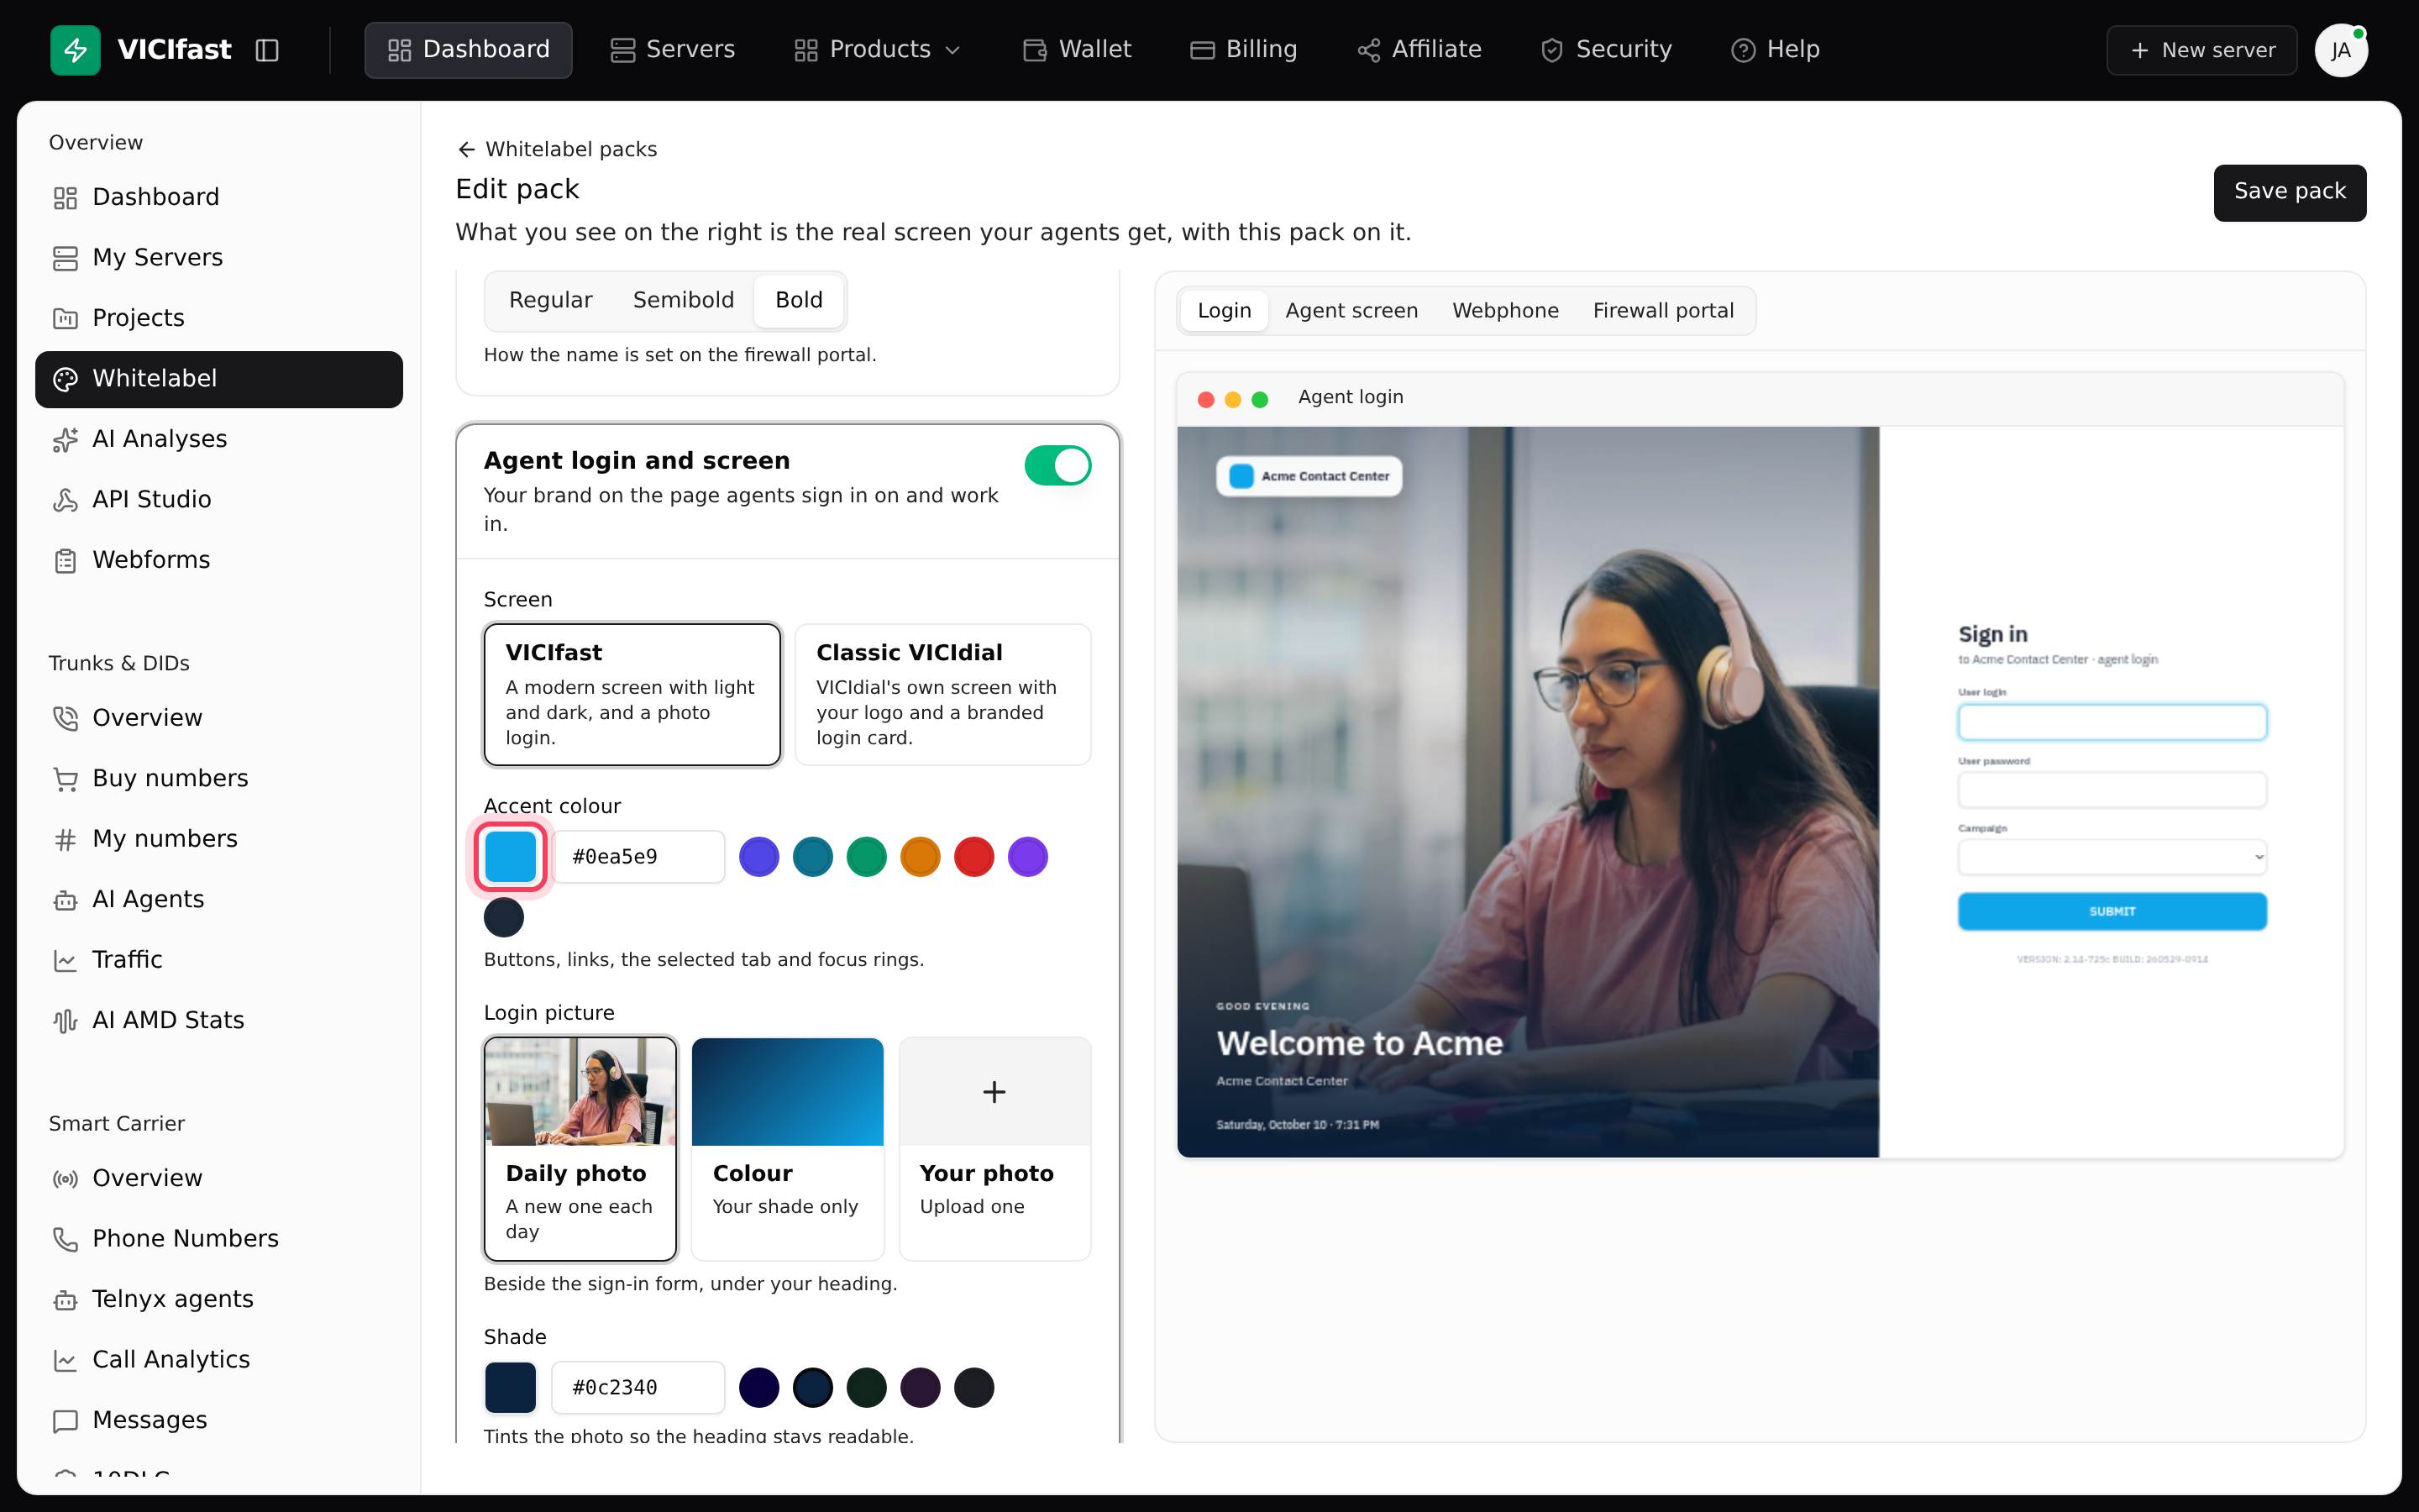Click the accent colour hex field
This screenshot has height=1512, width=2419.
pyautogui.click(x=638, y=857)
